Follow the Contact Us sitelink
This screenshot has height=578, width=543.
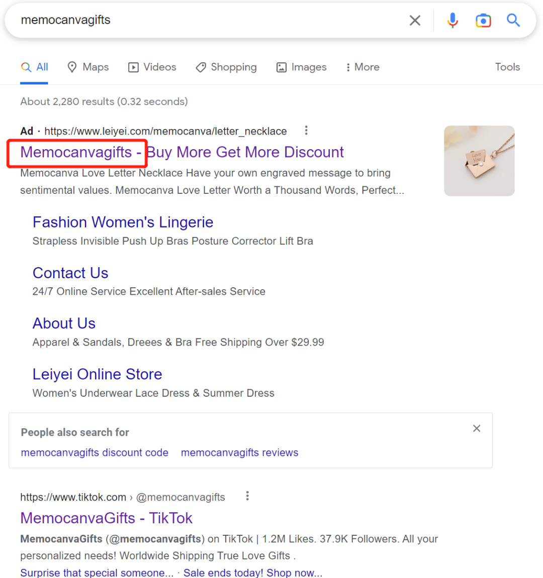70,273
